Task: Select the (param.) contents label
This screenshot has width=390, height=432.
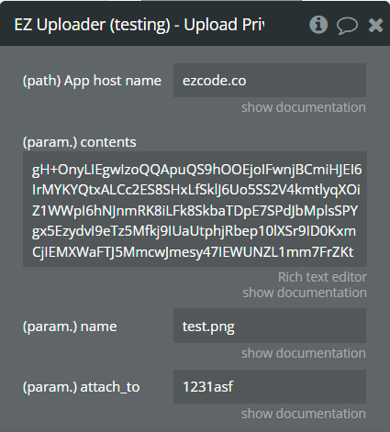Action: [80, 142]
